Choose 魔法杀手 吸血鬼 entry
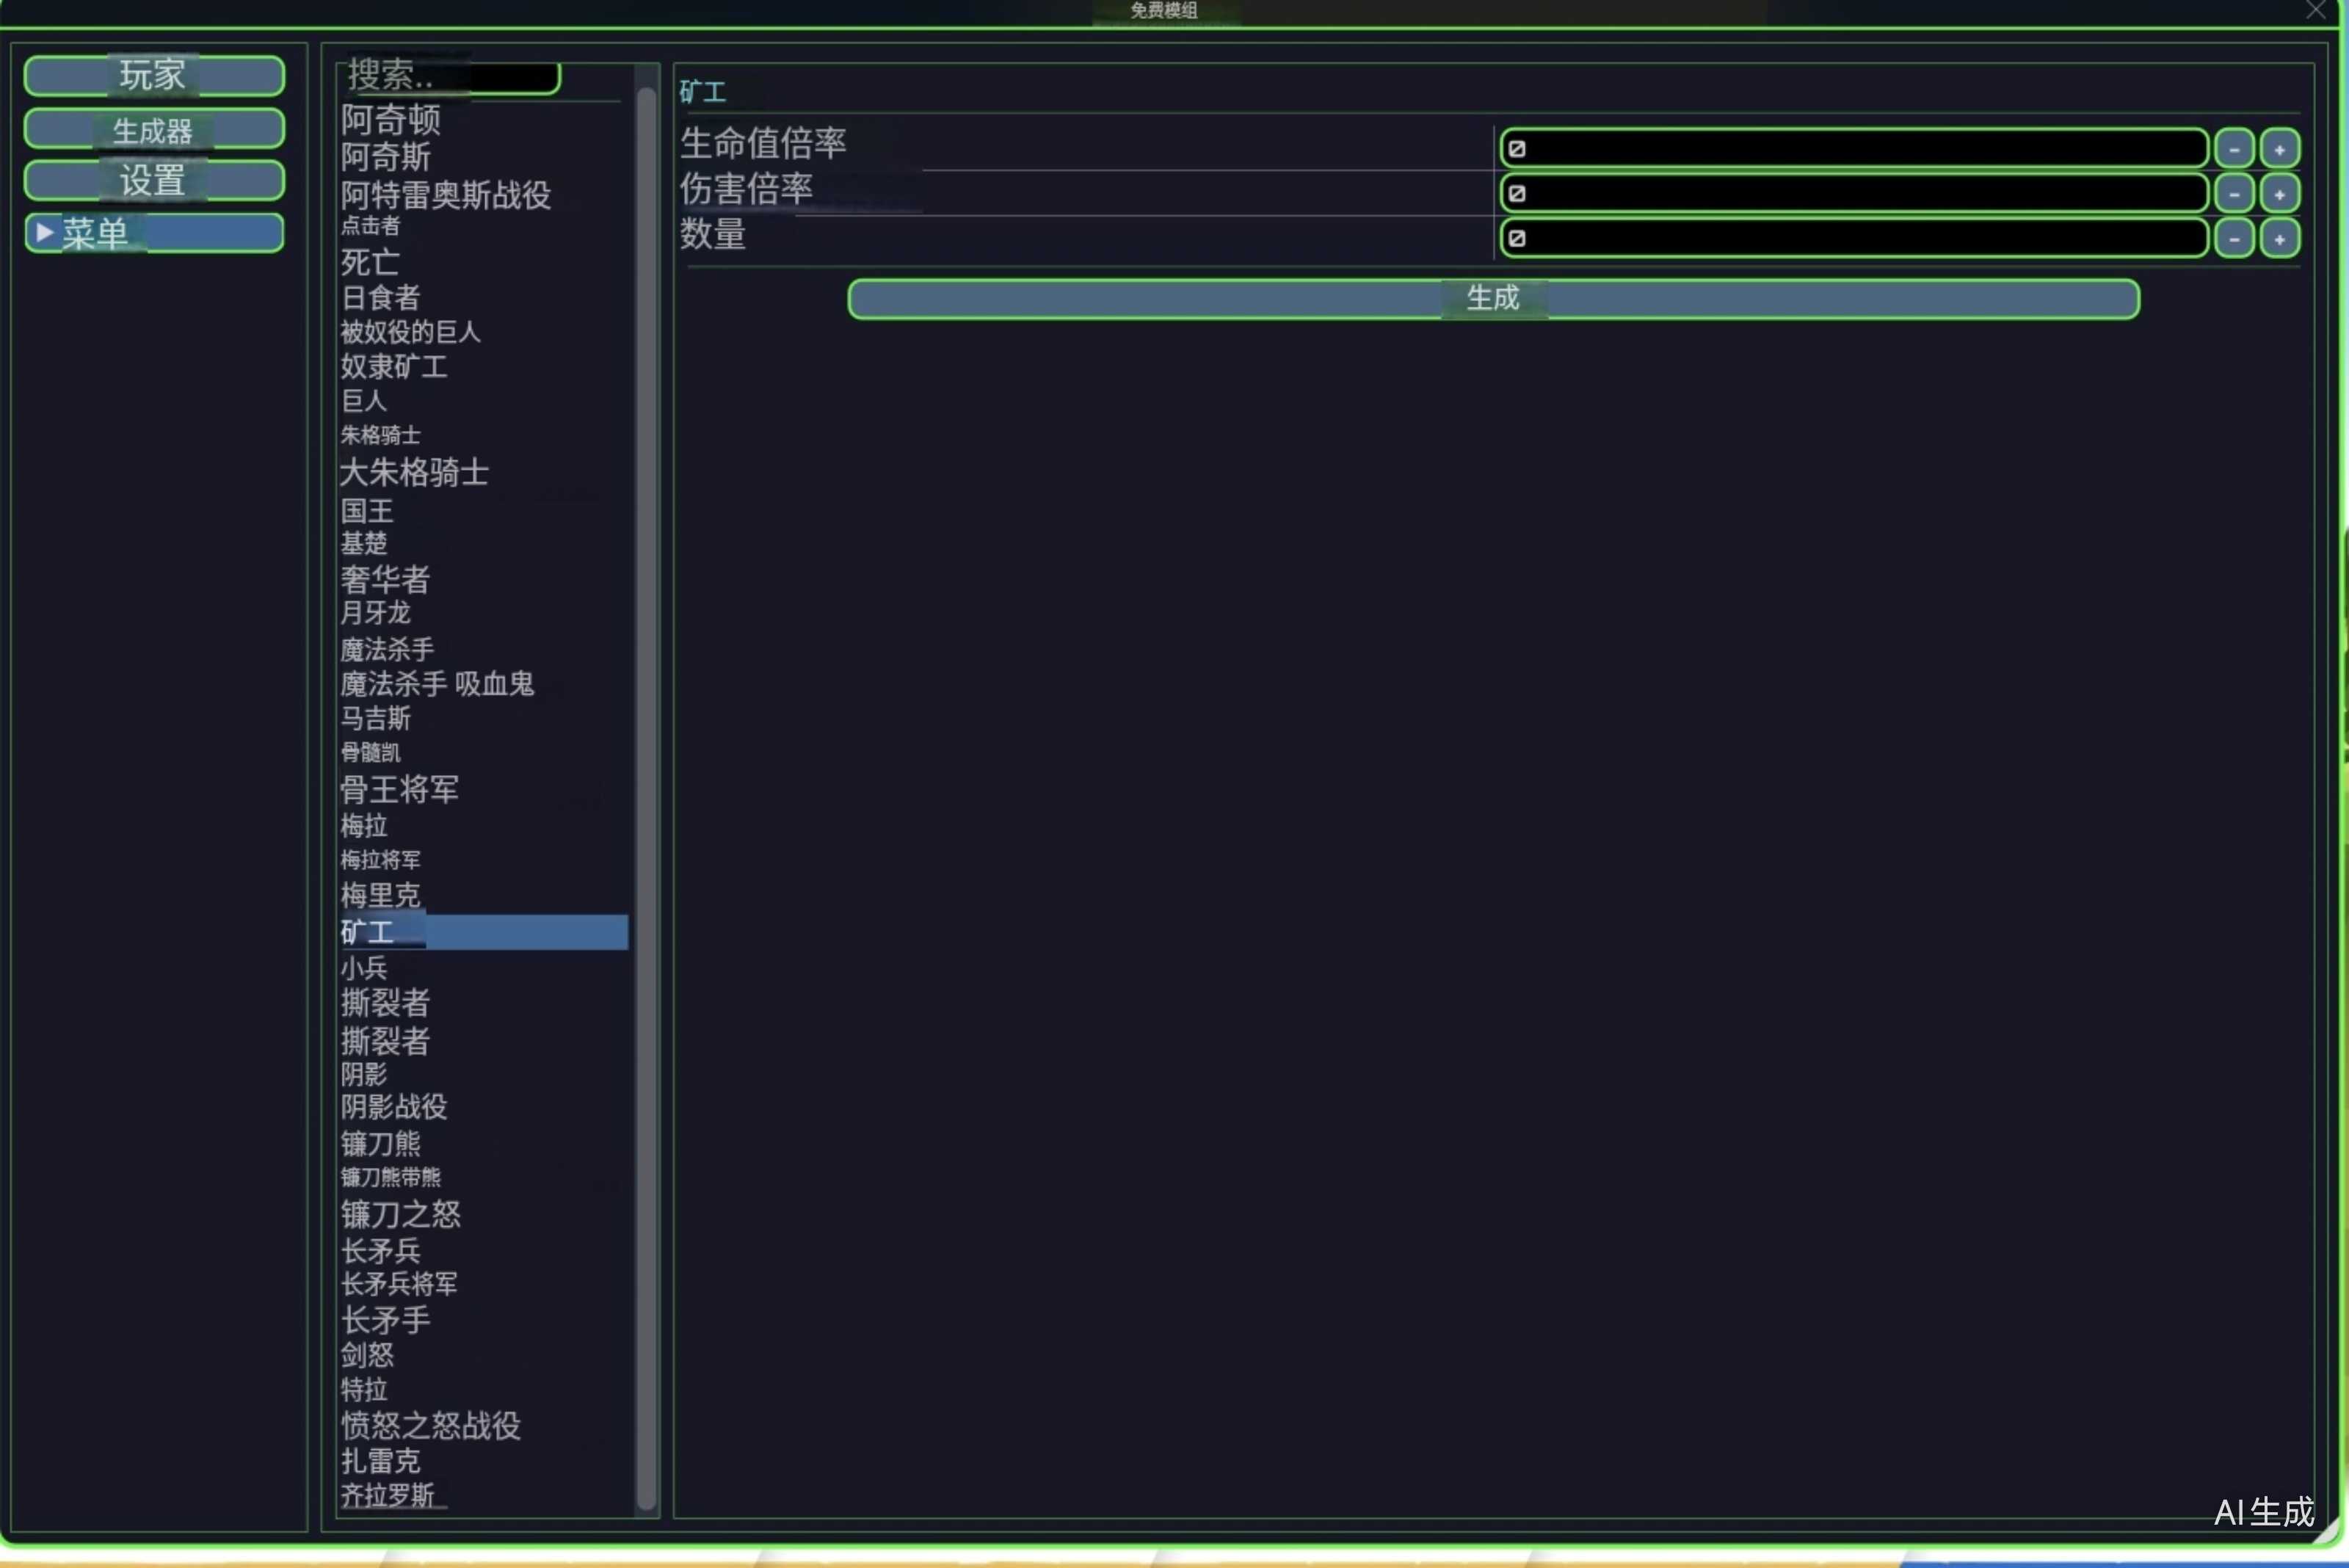Screen dimensions: 2349x1568 coord(437,684)
